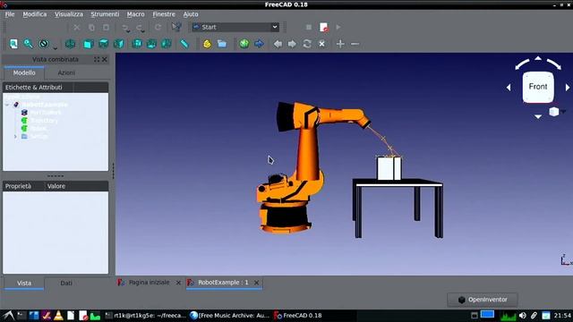Open the navigation cube mini-cube menu
573x322 pixels.
(554, 111)
